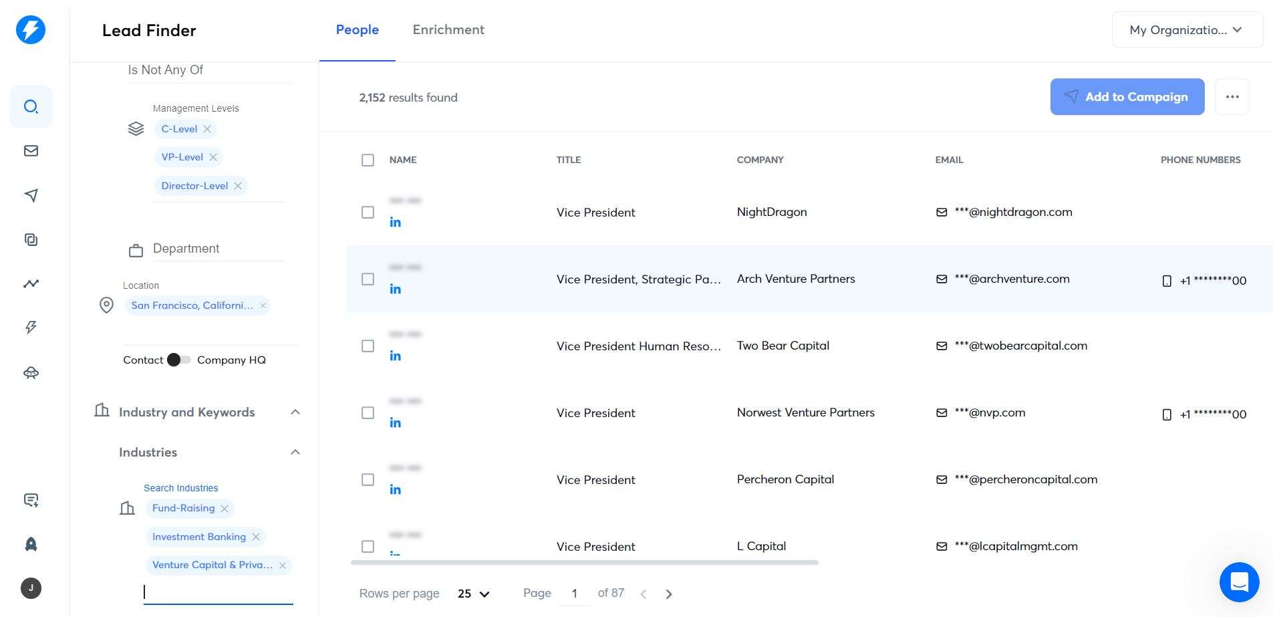Open LinkedIn profile for Percheron Capital lead

coord(396,489)
